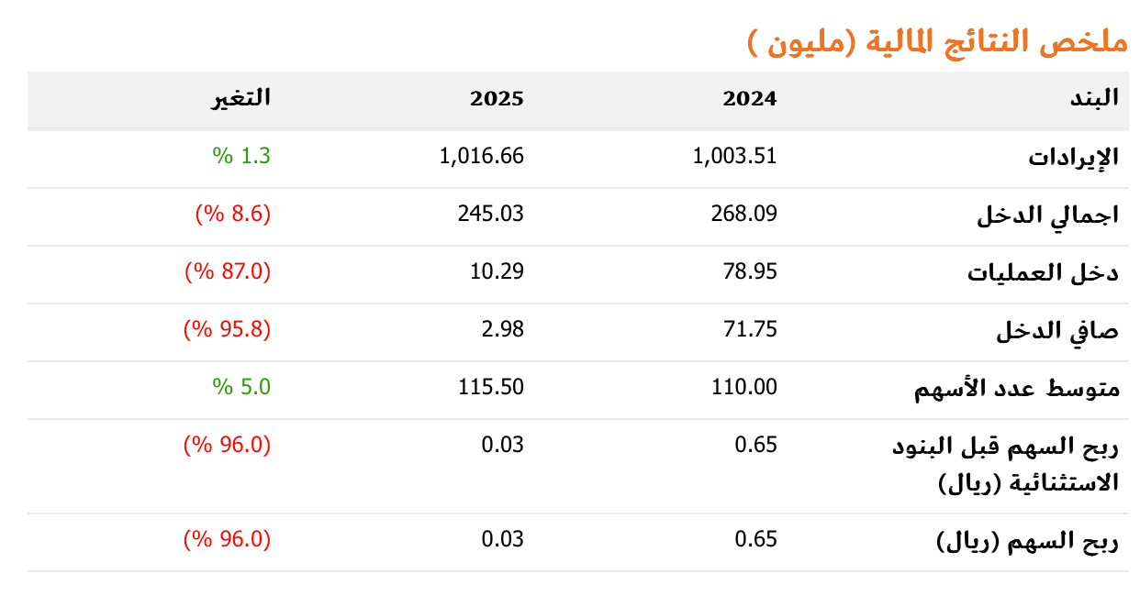The image size is (1140, 596).
Task: Click the green 1.3% change value
Action: (x=242, y=156)
